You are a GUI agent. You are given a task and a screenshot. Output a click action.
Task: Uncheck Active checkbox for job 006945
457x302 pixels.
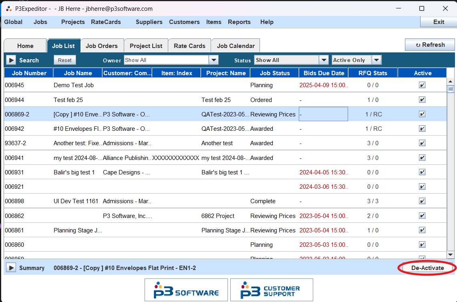pyautogui.click(x=422, y=85)
